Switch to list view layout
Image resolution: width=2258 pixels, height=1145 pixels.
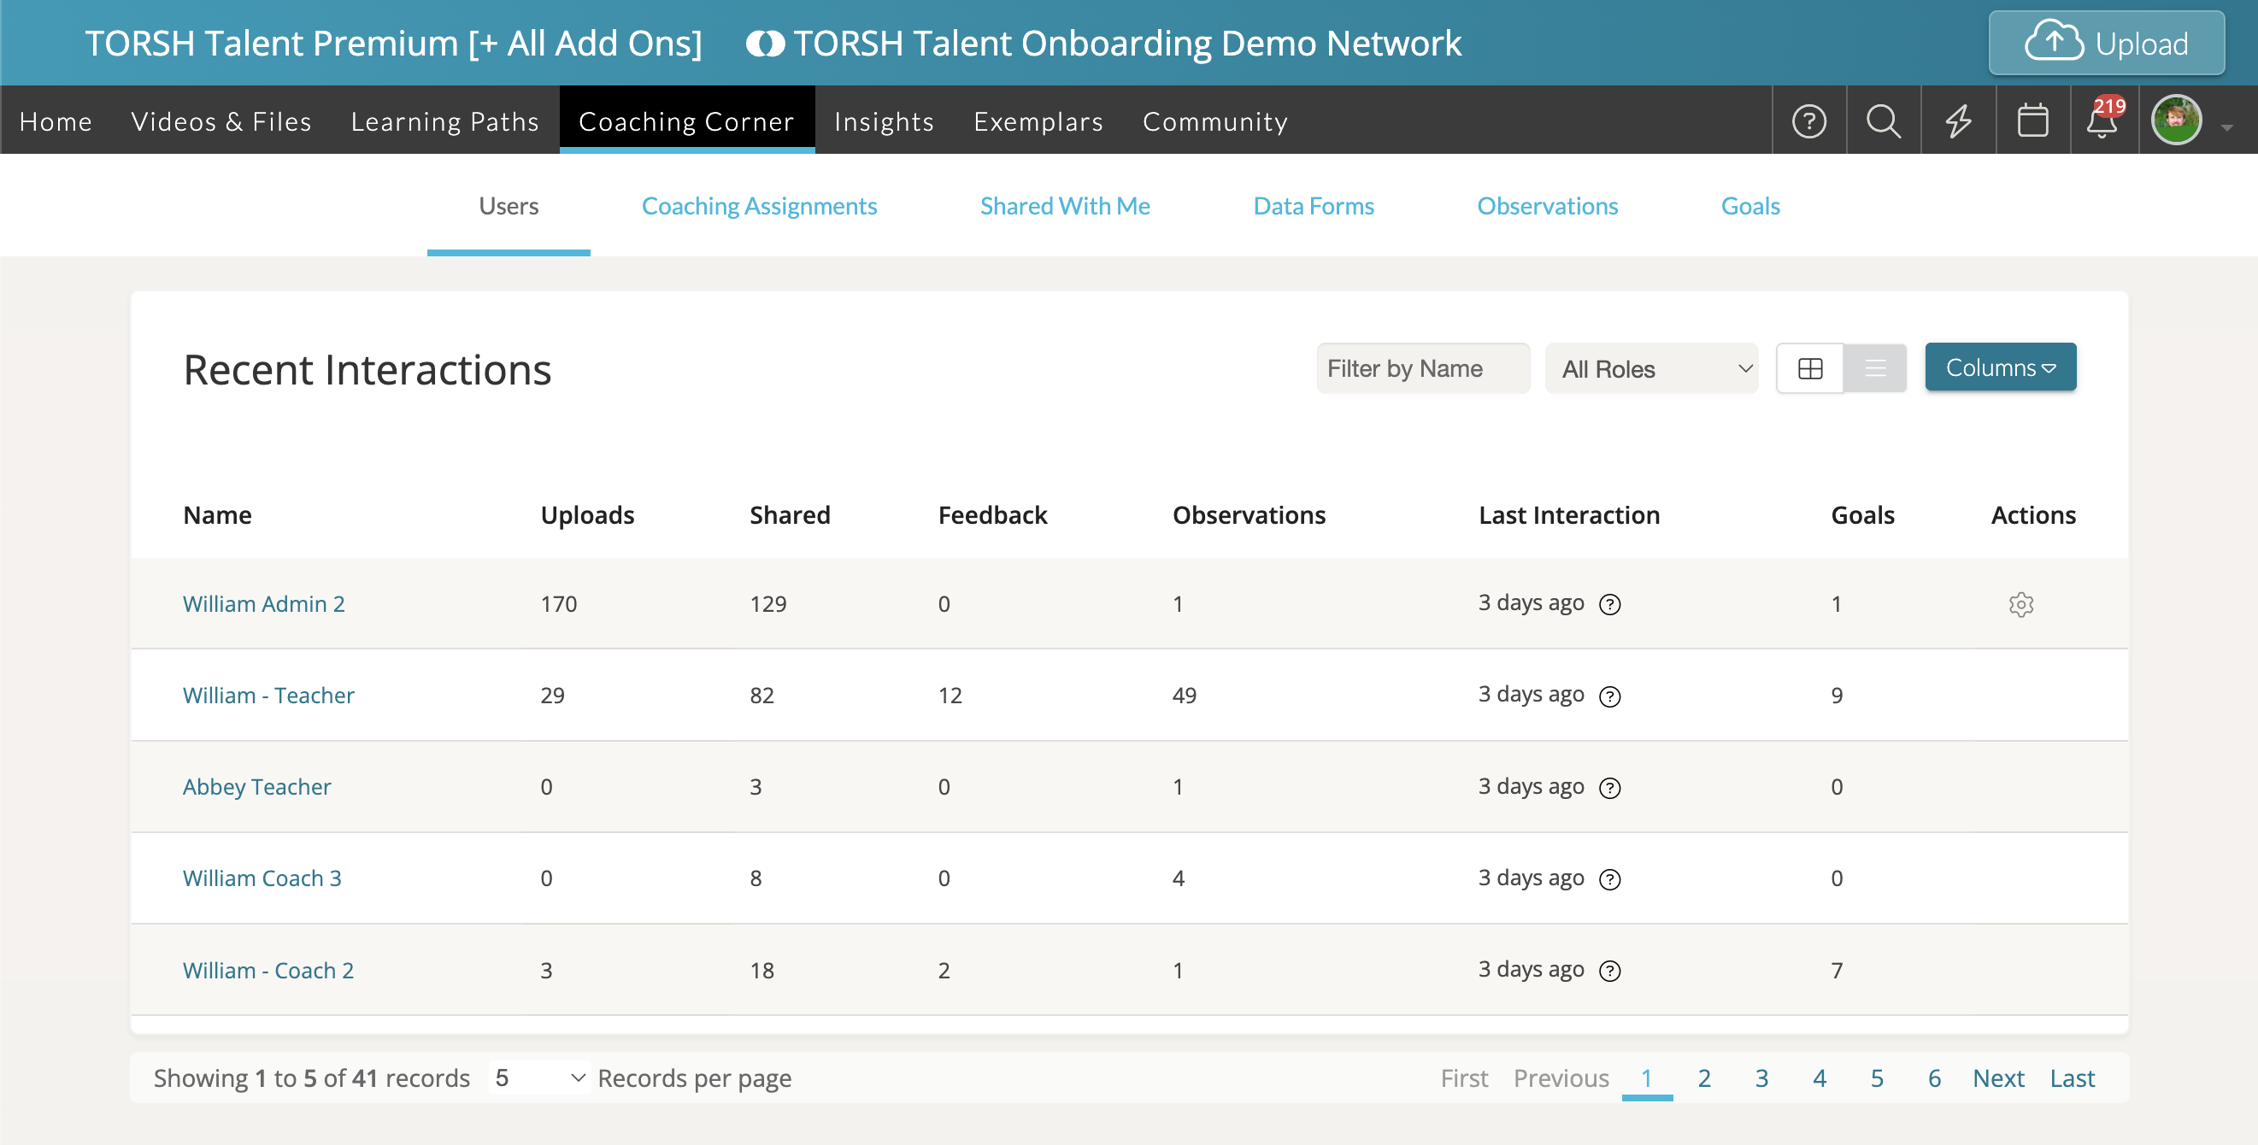1875,369
